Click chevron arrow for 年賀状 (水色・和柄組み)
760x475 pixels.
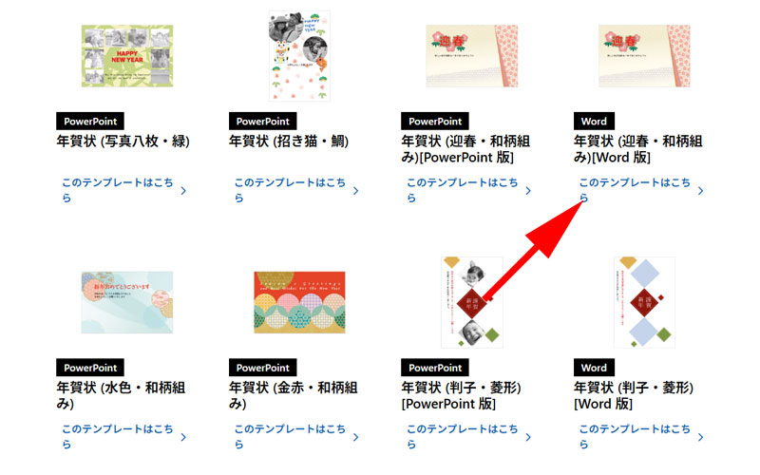(183, 437)
